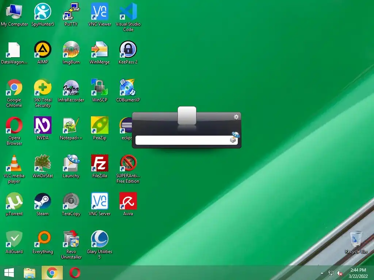Select the CDBurnerXP desktop shortcut
Screen dimensions: 374x280
(x=128, y=91)
